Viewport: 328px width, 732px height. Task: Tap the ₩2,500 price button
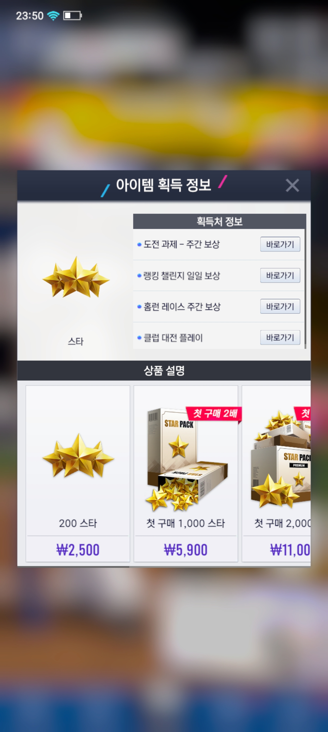click(x=78, y=550)
